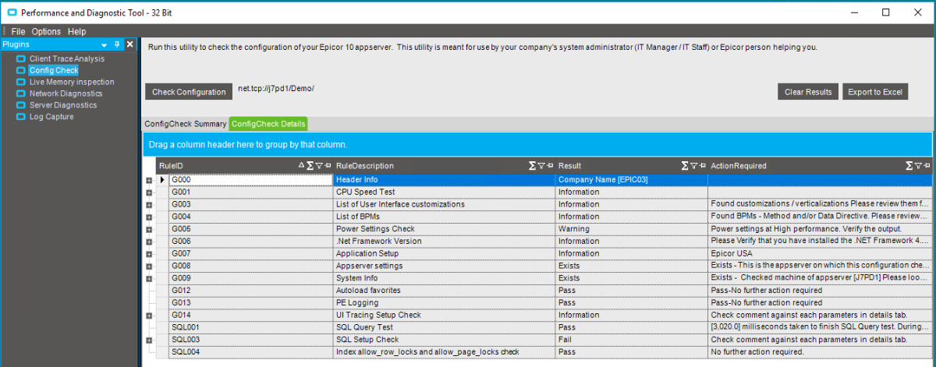This screenshot has width=936, height=367.
Task: Select 'Company Name [EPIC03]' result cell
Action: (631, 180)
